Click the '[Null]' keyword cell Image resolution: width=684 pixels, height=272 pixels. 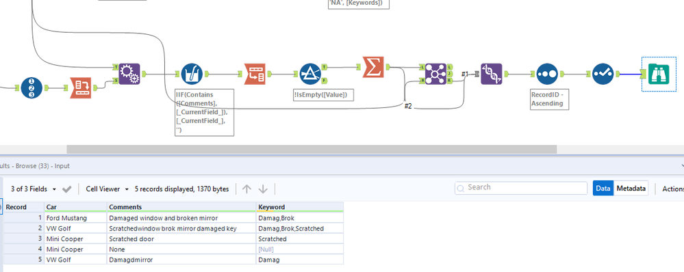[300, 249]
